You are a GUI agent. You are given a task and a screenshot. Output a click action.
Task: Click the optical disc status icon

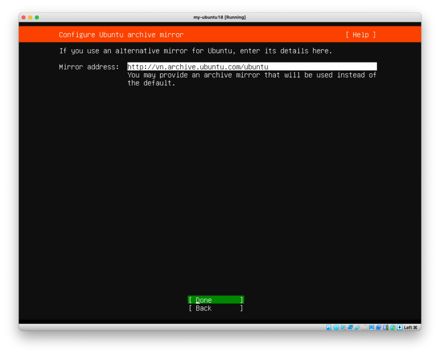[x=336, y=327]
